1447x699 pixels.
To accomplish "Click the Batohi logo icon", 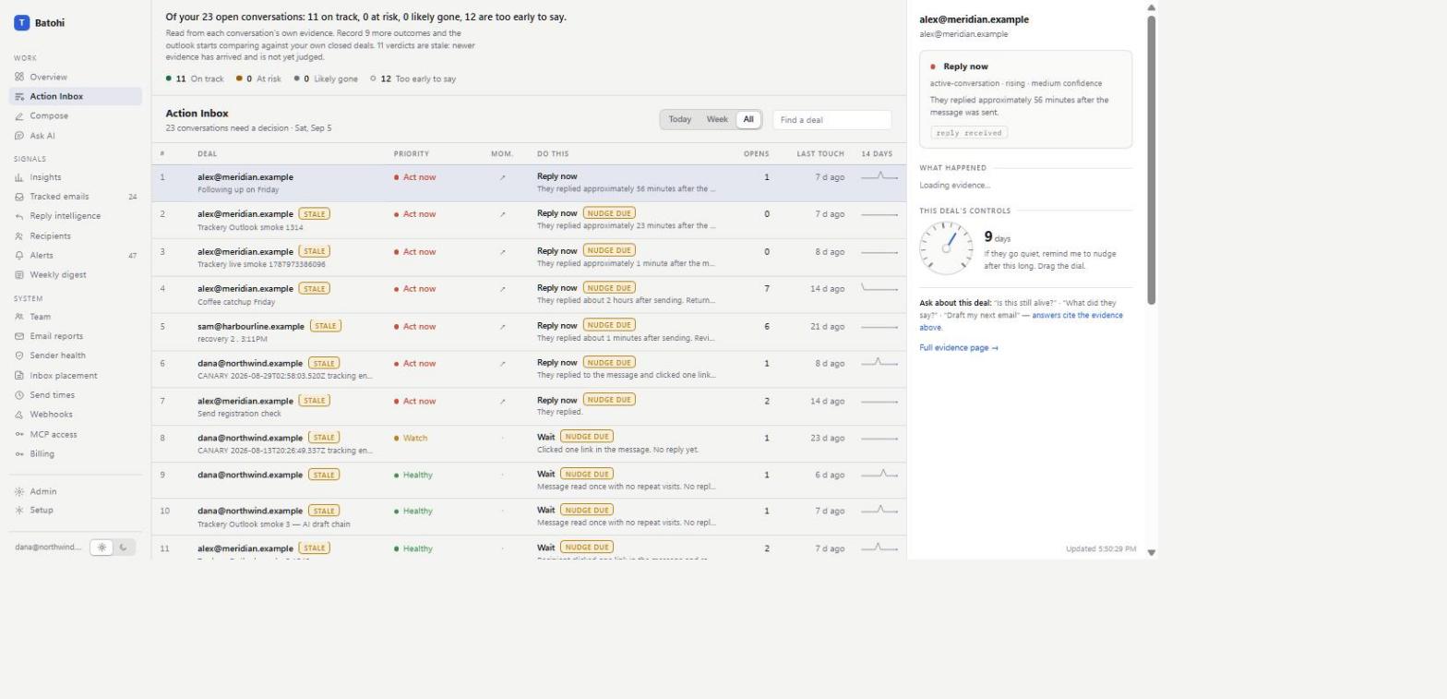I will point(21,23).
